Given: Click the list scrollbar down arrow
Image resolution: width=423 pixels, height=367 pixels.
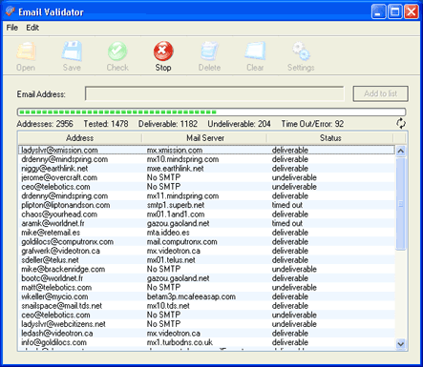Looking at the screenshot, I should (x=401, y=343).
